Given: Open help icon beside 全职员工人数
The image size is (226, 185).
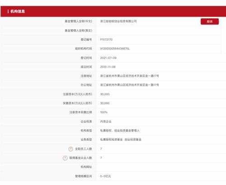Looking at the screenshot, I should 71,149.
